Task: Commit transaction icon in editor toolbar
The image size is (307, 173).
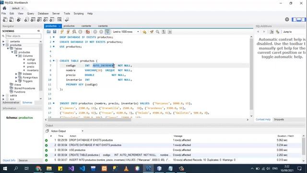Action: point(95,32)
